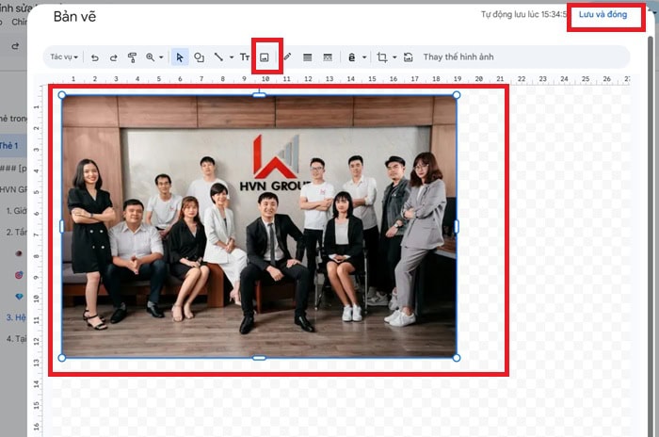Expand the zoom level dropdown arrow
Viewport: 659px width, 437px height.
(x=161, y=57)
